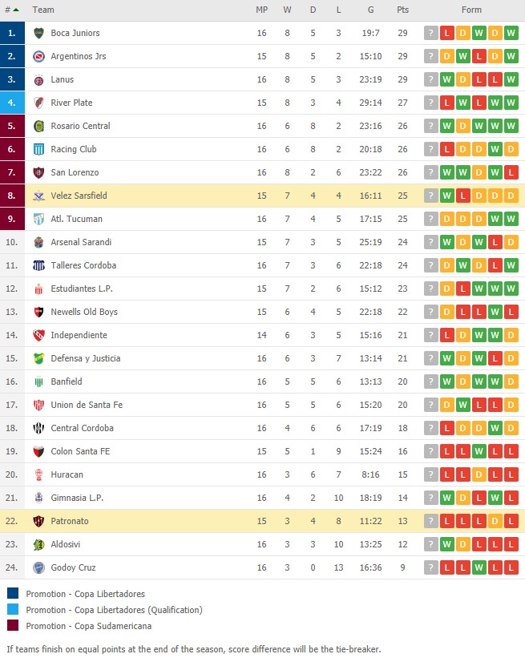This screenshot has width=525, height=658.
Task: Click the Patronato crest icon
Action: 38,521
